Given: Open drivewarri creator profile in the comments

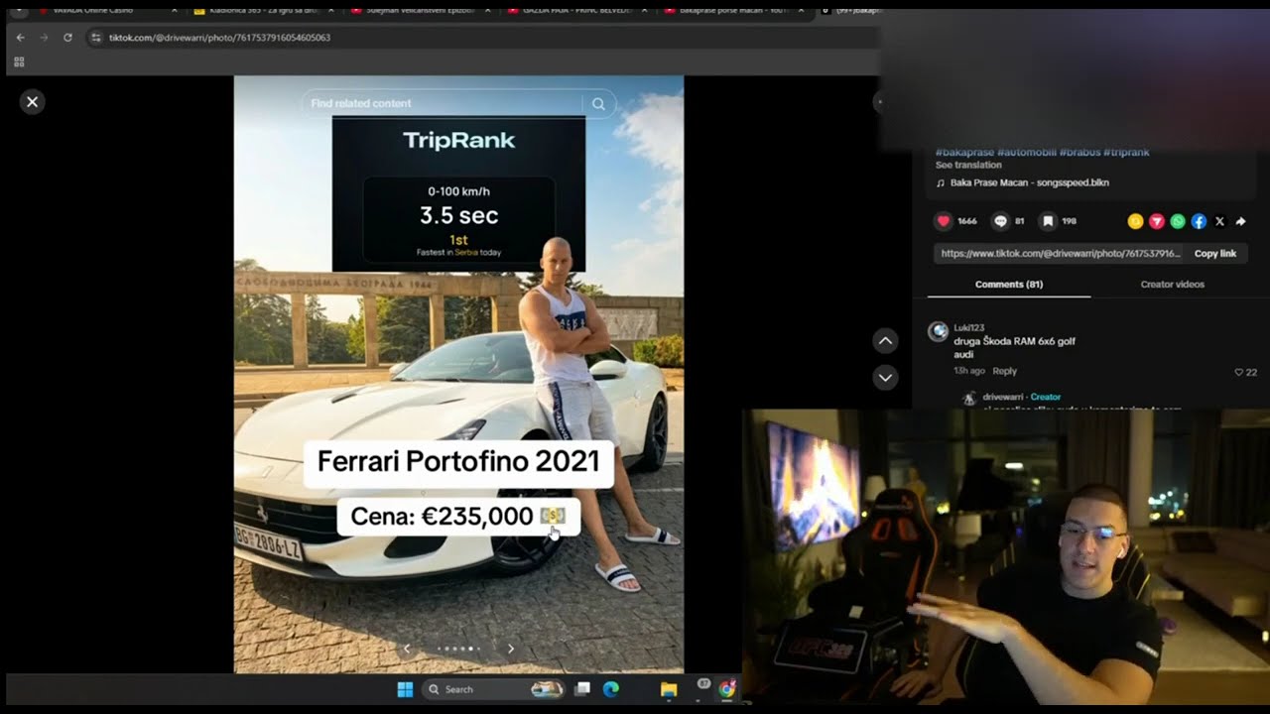Looking at the screenshot, I should click(x=1004, y=397).
